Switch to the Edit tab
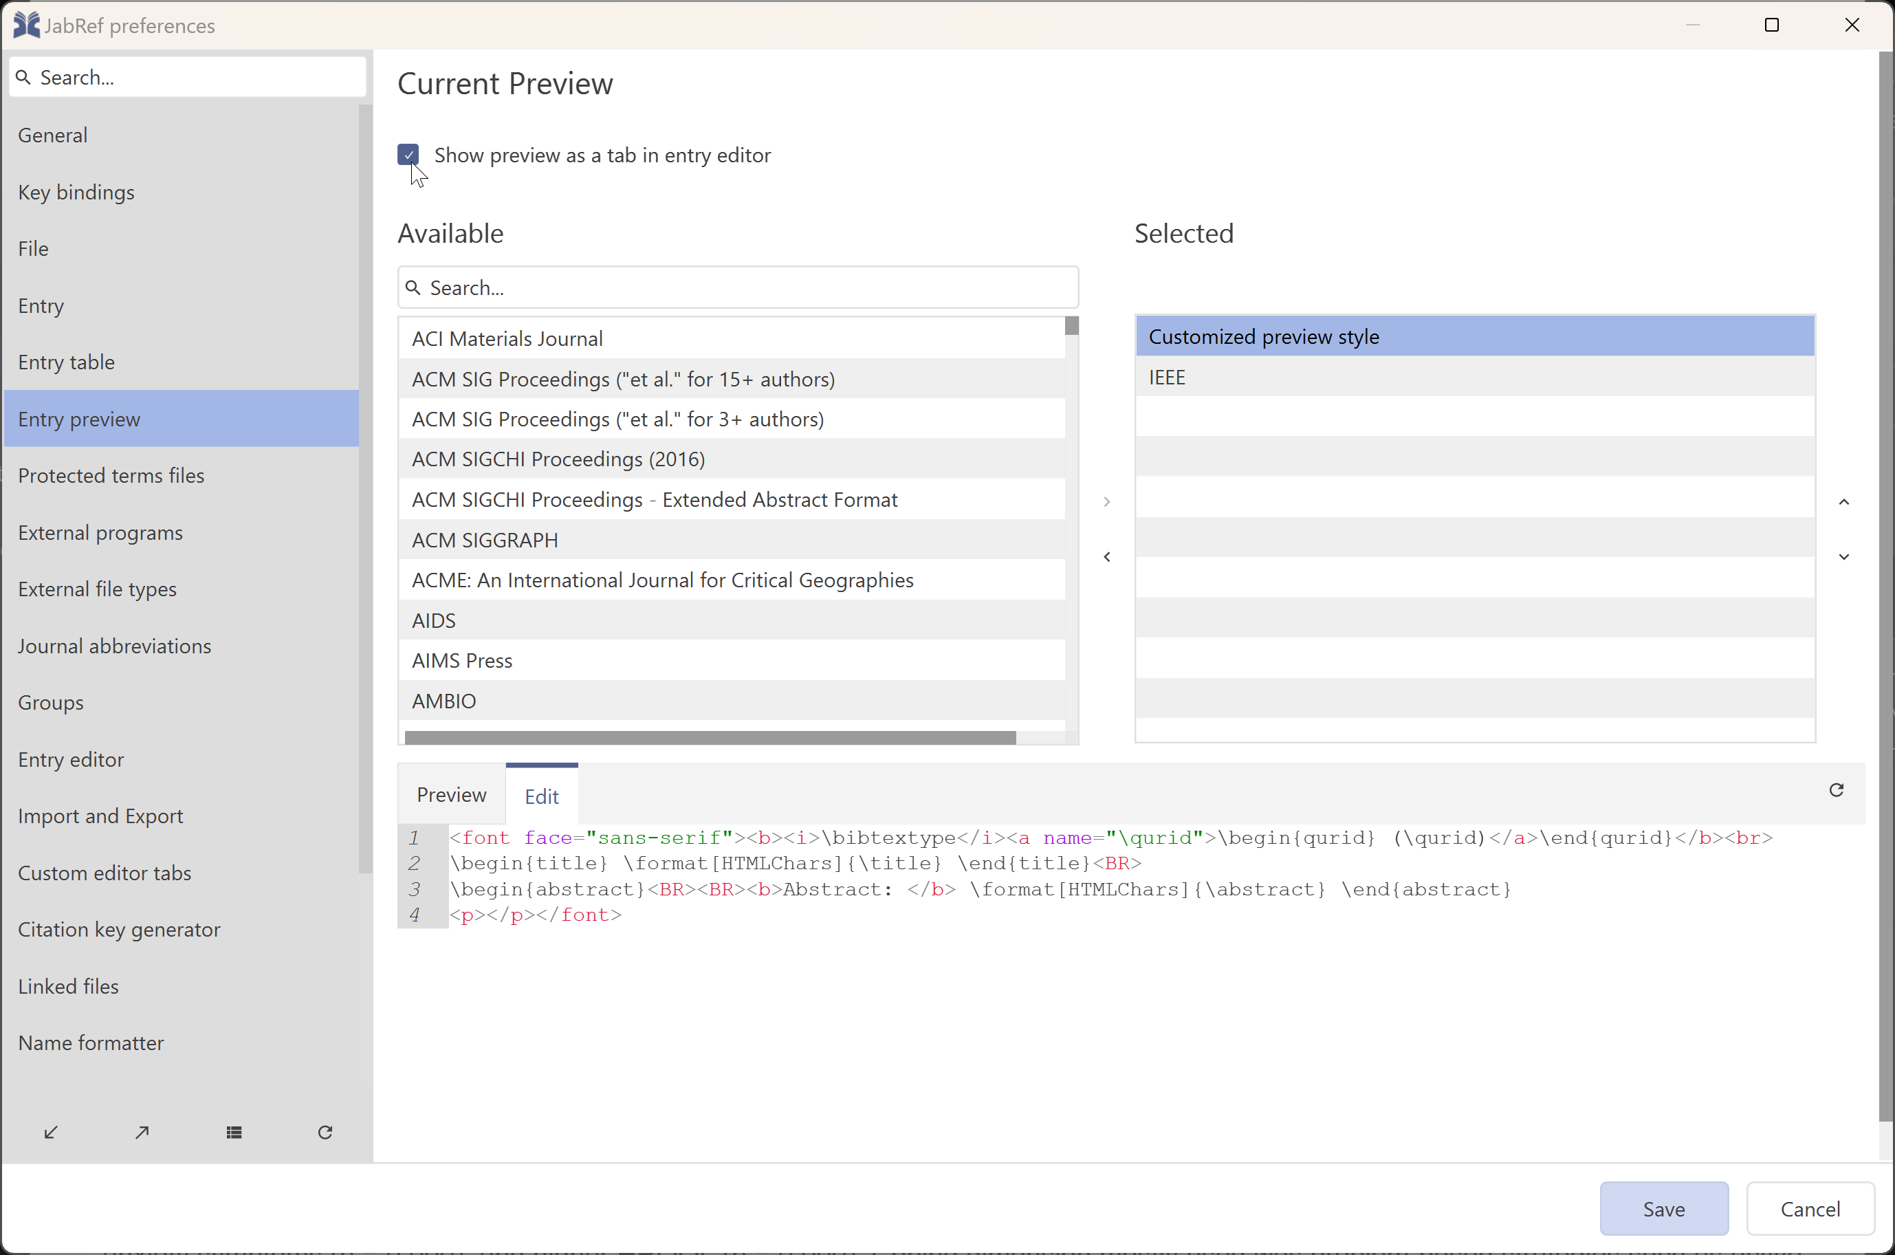The image size is (1895, 1255). 542,796
